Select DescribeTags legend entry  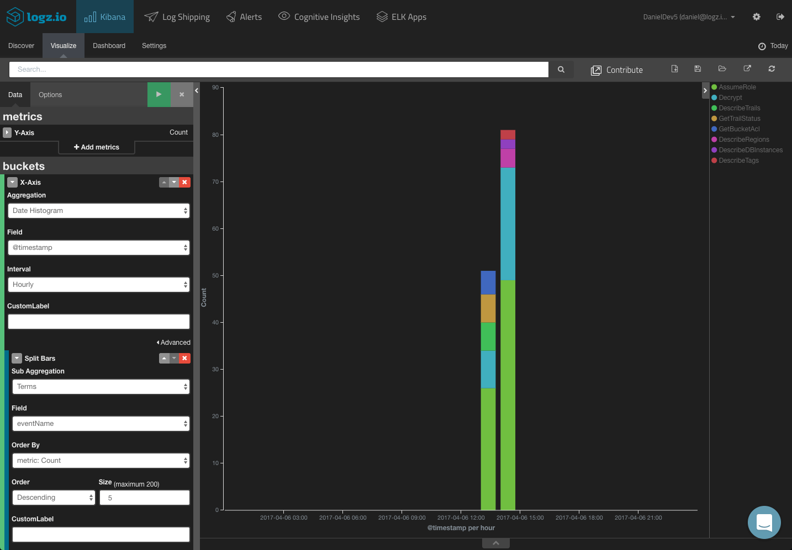pos(735,161)
